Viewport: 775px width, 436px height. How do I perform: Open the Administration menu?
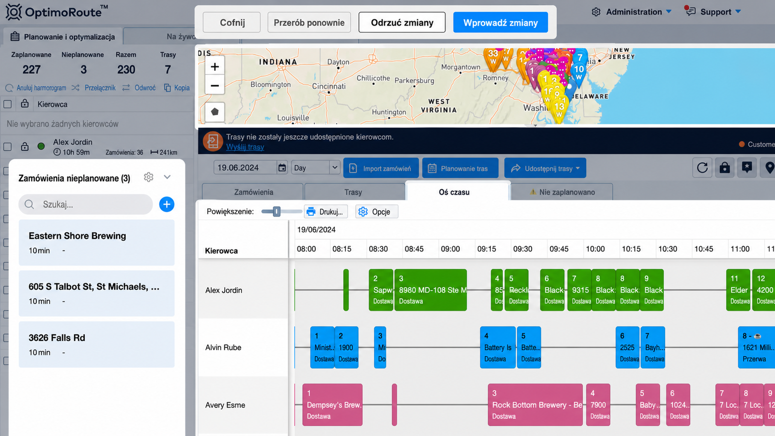632,12
